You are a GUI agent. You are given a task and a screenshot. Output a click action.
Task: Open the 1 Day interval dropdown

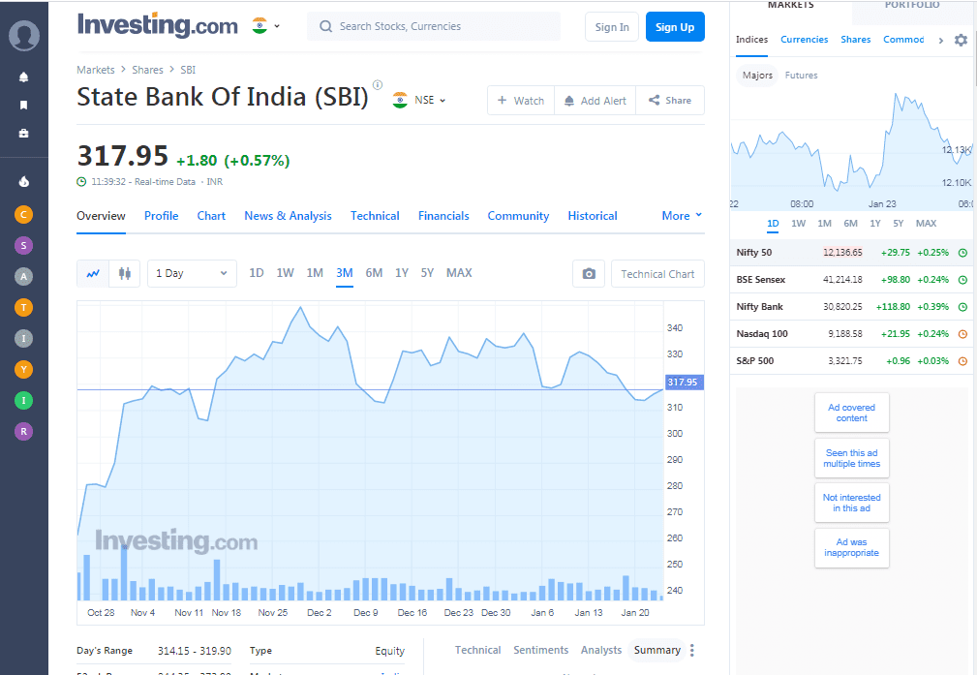point(192,274)
